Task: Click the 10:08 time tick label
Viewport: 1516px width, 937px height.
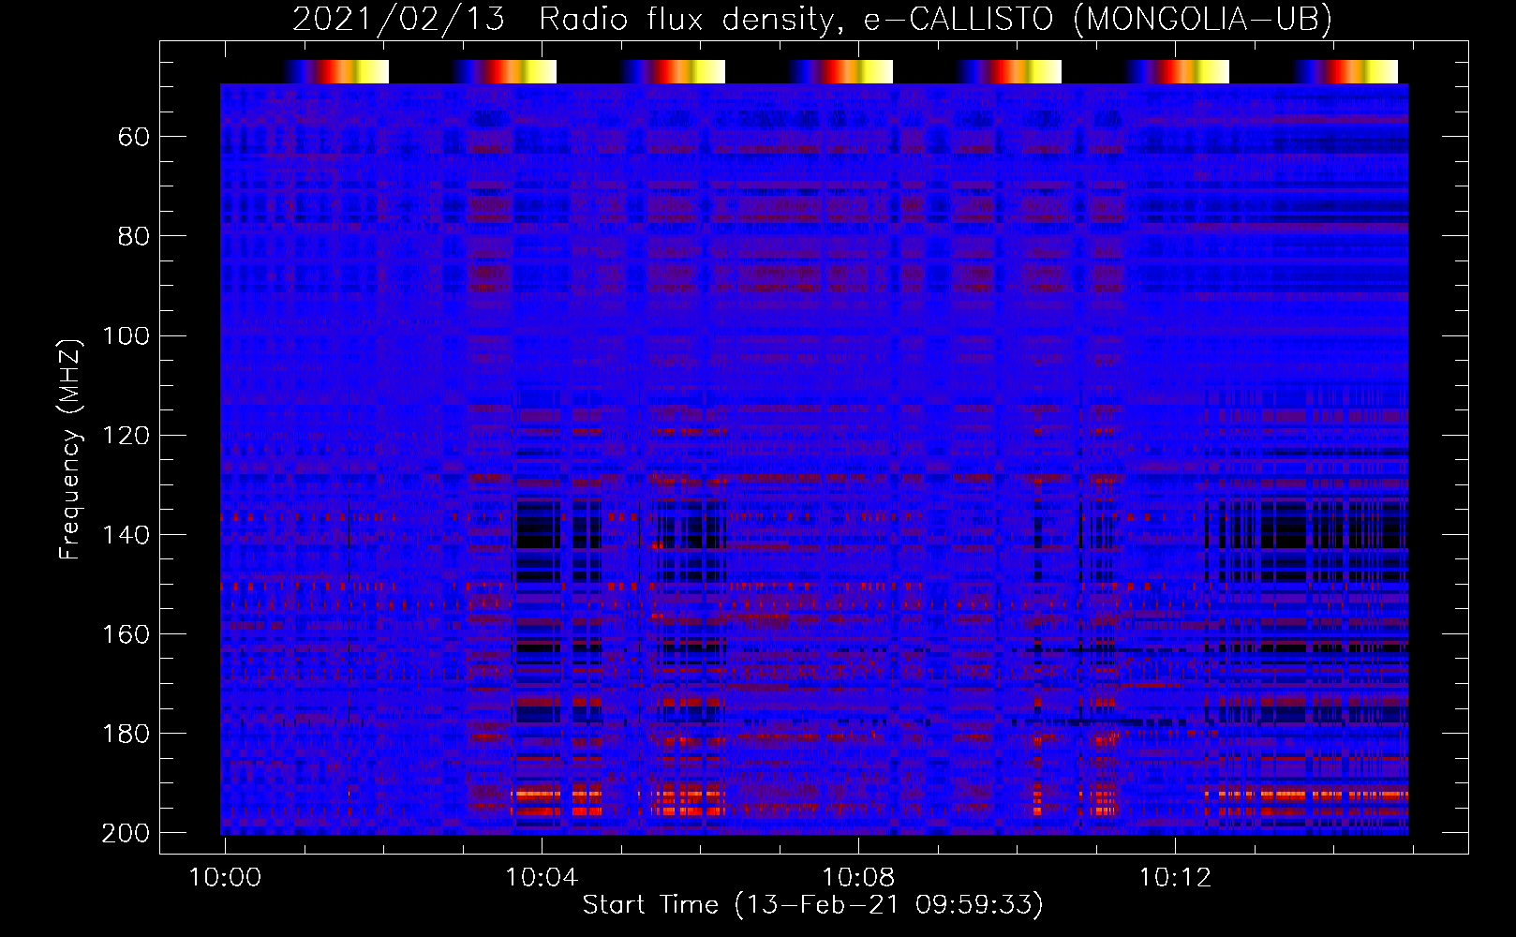Action: coord(858,878)
